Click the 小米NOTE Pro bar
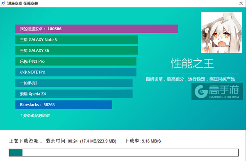Image resolution: width=246 pixels, height=161 pixels. coord(76,72)
